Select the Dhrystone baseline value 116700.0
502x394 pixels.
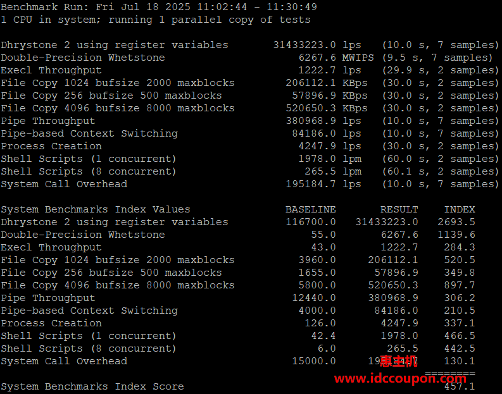tap(311, 222)
